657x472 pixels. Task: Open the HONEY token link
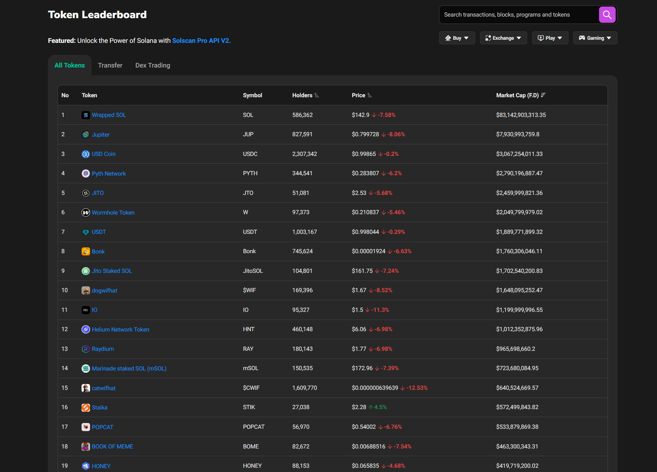[101, 466]
